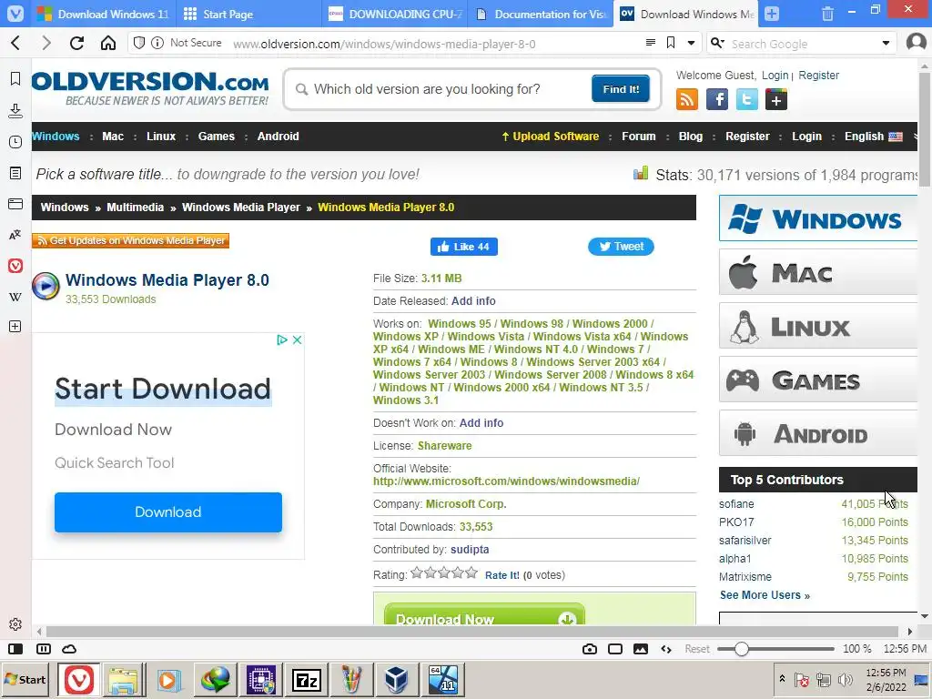Open search engine selector magnifier

pyautogui.click(x=717, y=43)
